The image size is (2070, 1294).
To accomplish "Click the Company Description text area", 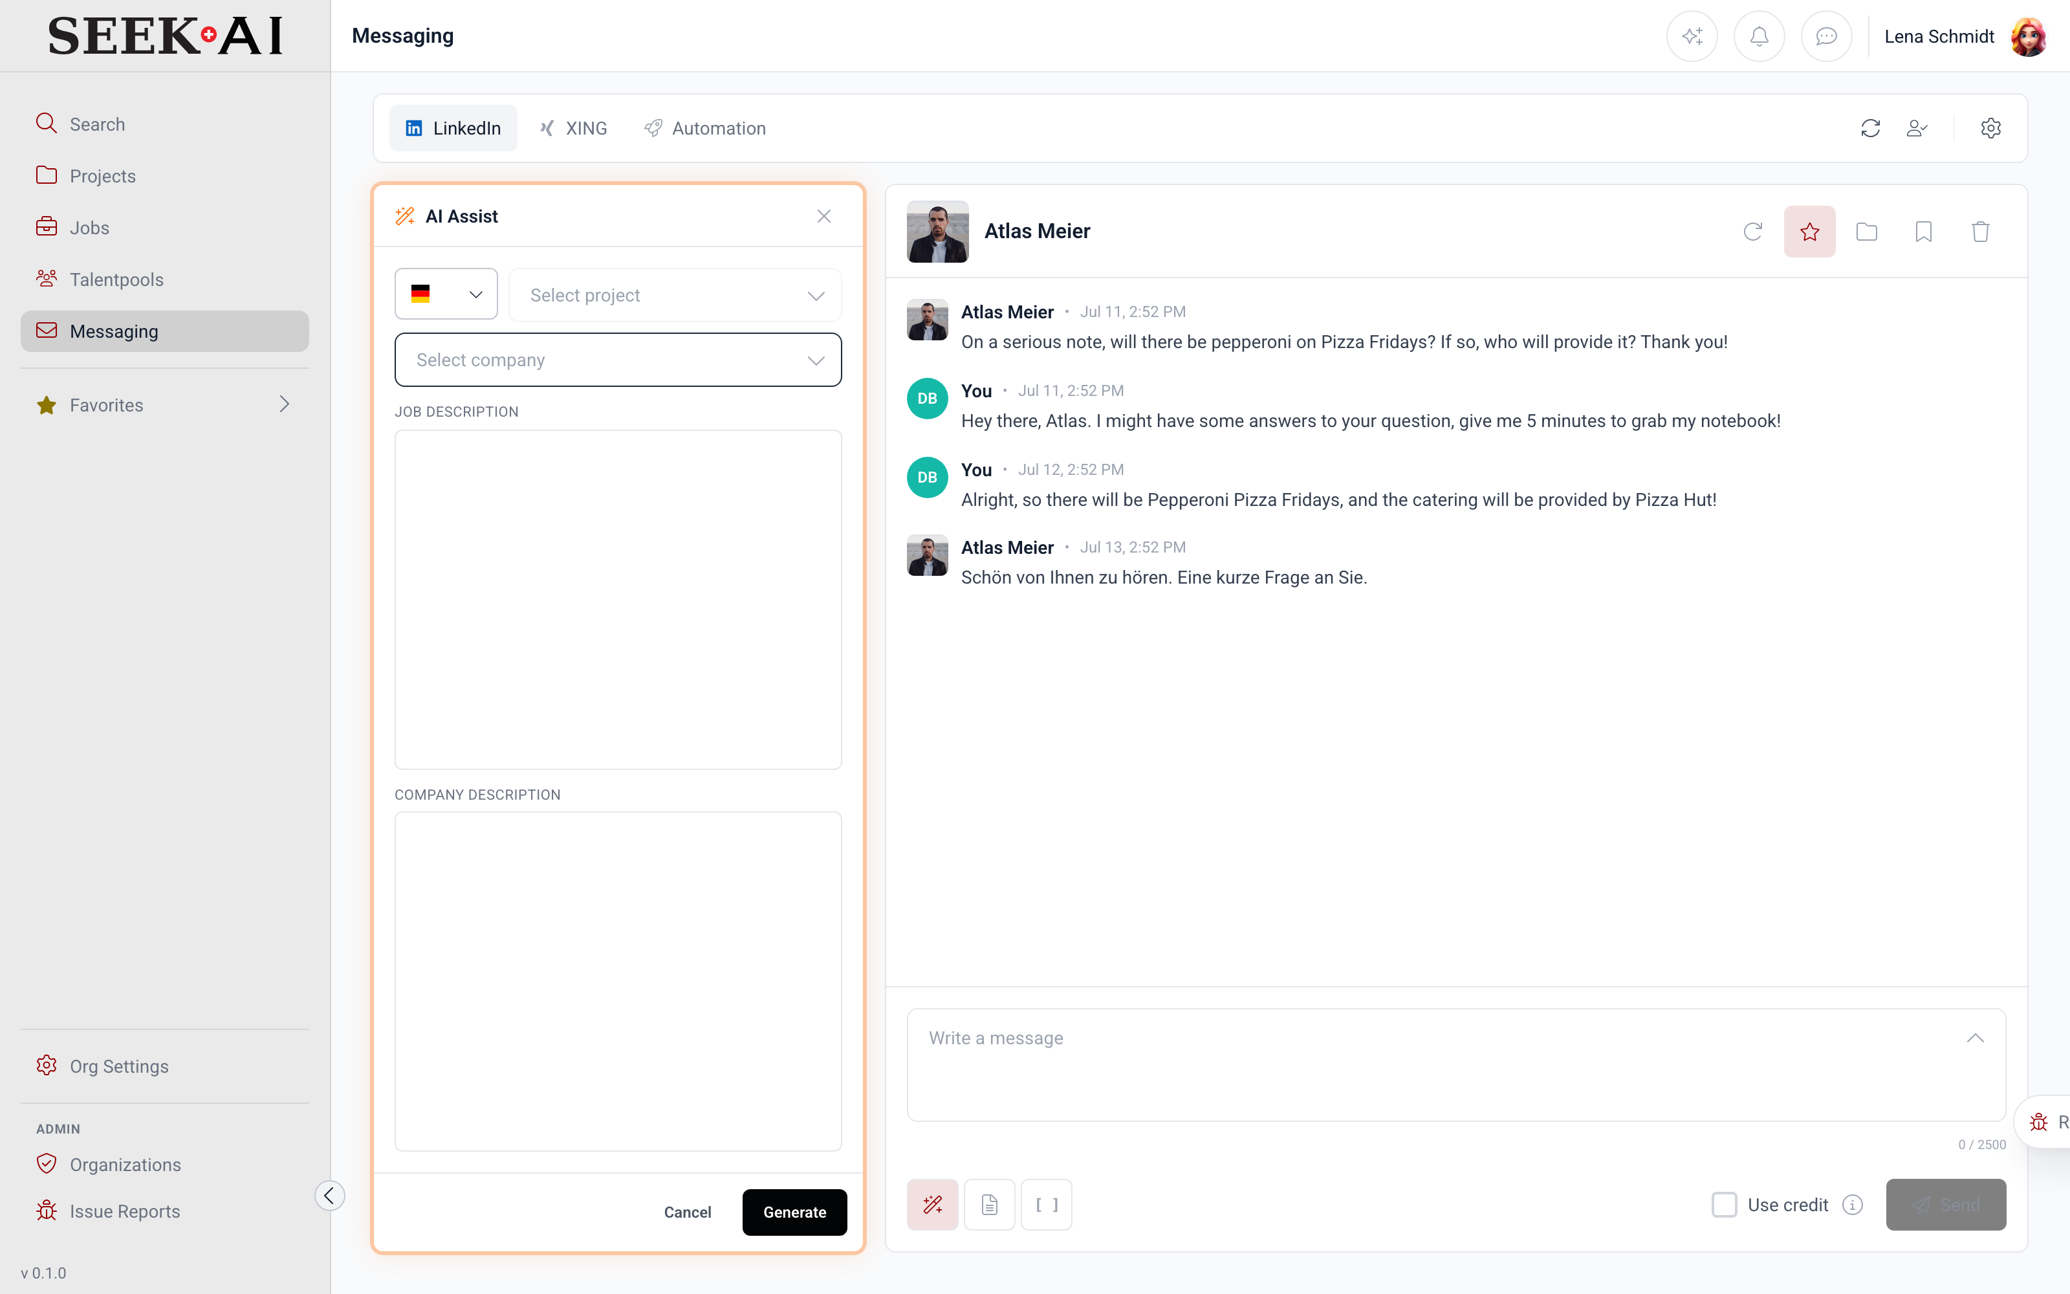I will pos(618,981).
